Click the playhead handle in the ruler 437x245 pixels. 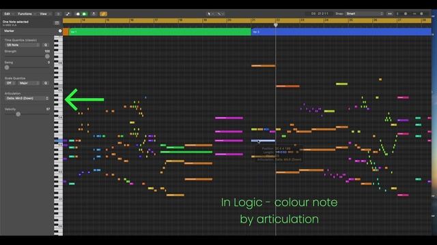point(276,25)
